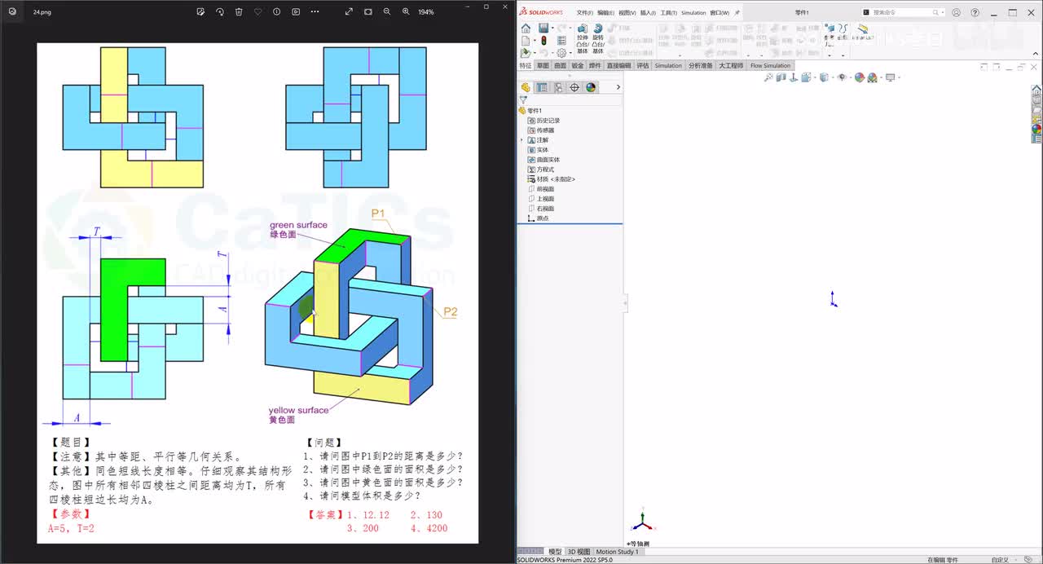Zoom out the image in Photos
This screenshot has height=564, width=1043.
click(x=387, y=11)
